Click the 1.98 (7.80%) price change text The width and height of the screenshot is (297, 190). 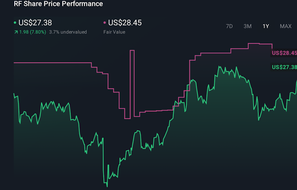tap(32, 32)
